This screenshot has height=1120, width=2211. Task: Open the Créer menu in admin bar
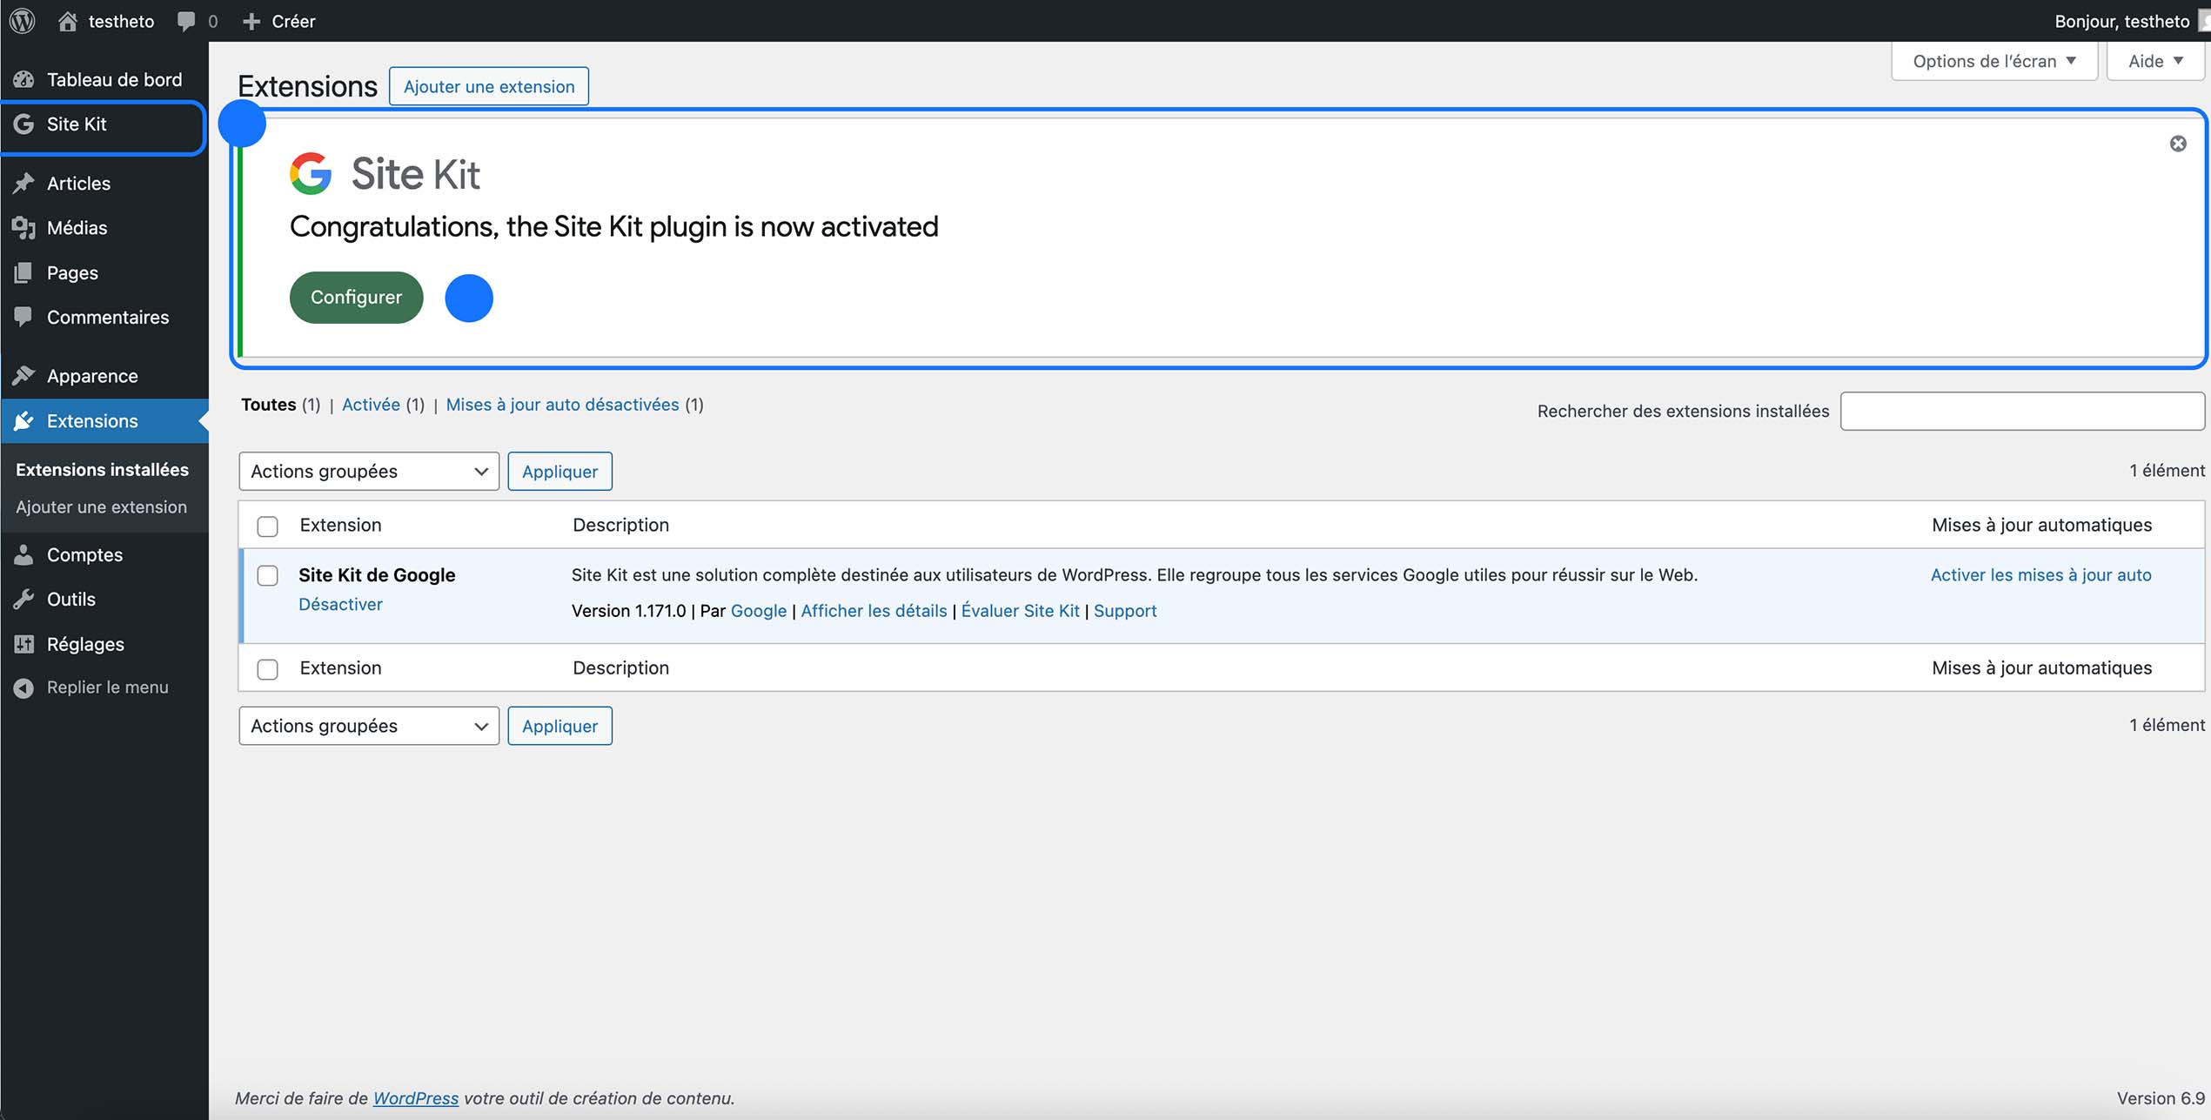279,21
